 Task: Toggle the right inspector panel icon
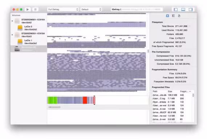pos(191,9)
